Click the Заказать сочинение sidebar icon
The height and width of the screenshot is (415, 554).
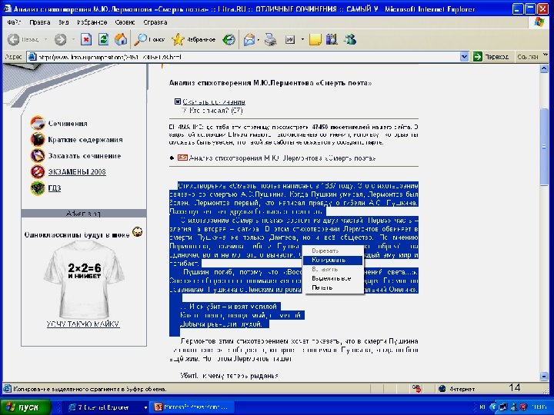coord(38,155)
